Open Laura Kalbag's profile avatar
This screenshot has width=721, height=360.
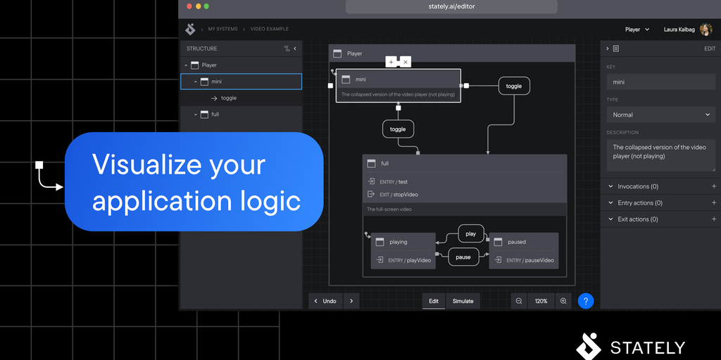click(x=706, y=30)
